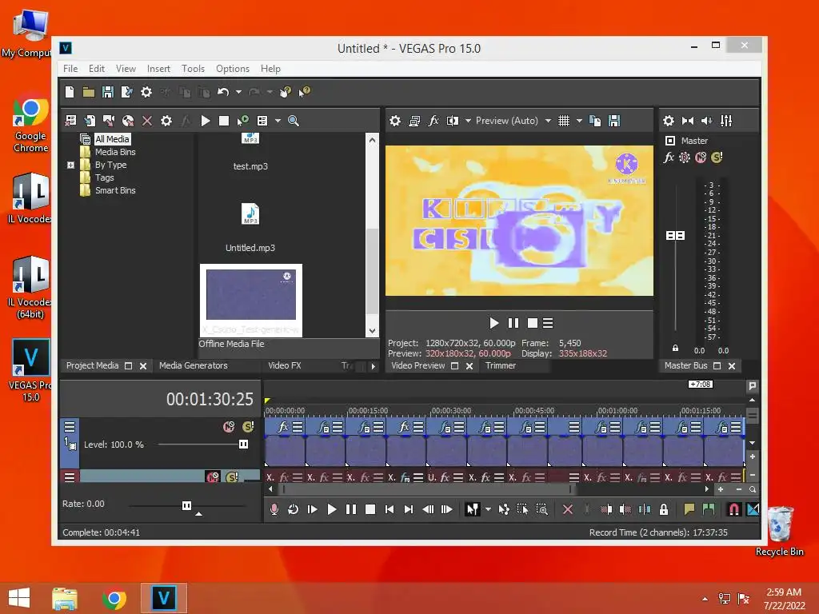Screen dimensions: 819x614
Task: Open the overlays grid dropdown arrow
Action: coord(579,122)
